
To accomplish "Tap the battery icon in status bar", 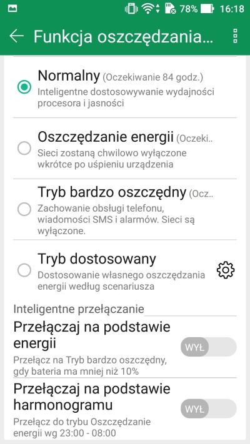I will pos(207,9).
